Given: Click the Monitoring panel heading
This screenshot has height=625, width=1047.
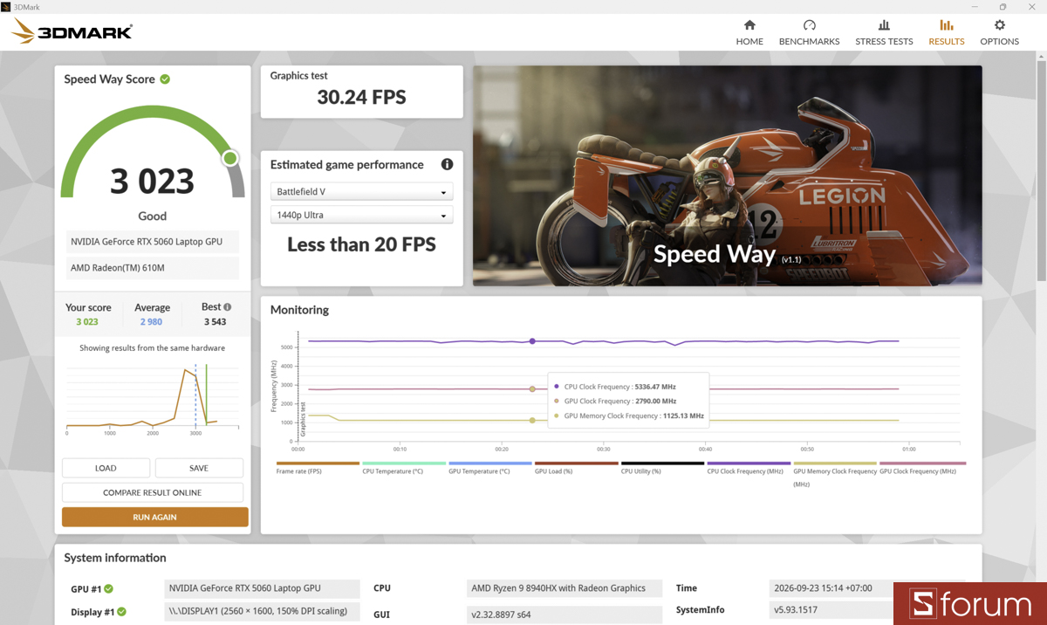Looking at the screenshot, I should [299, 310].
